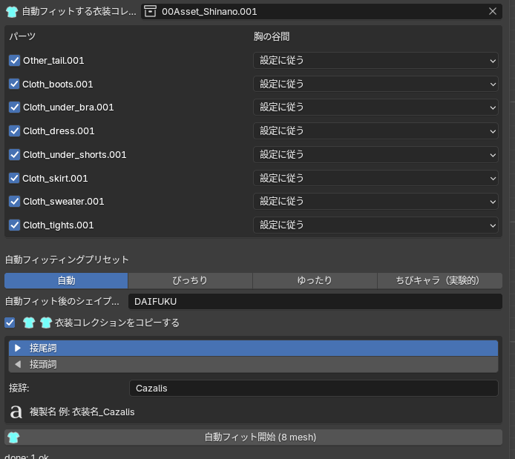Open 胸の谷間 dropdown for Cloth_skirt.001
The width and height of the screenshot is (515, 459).
[x=375, y=178]
